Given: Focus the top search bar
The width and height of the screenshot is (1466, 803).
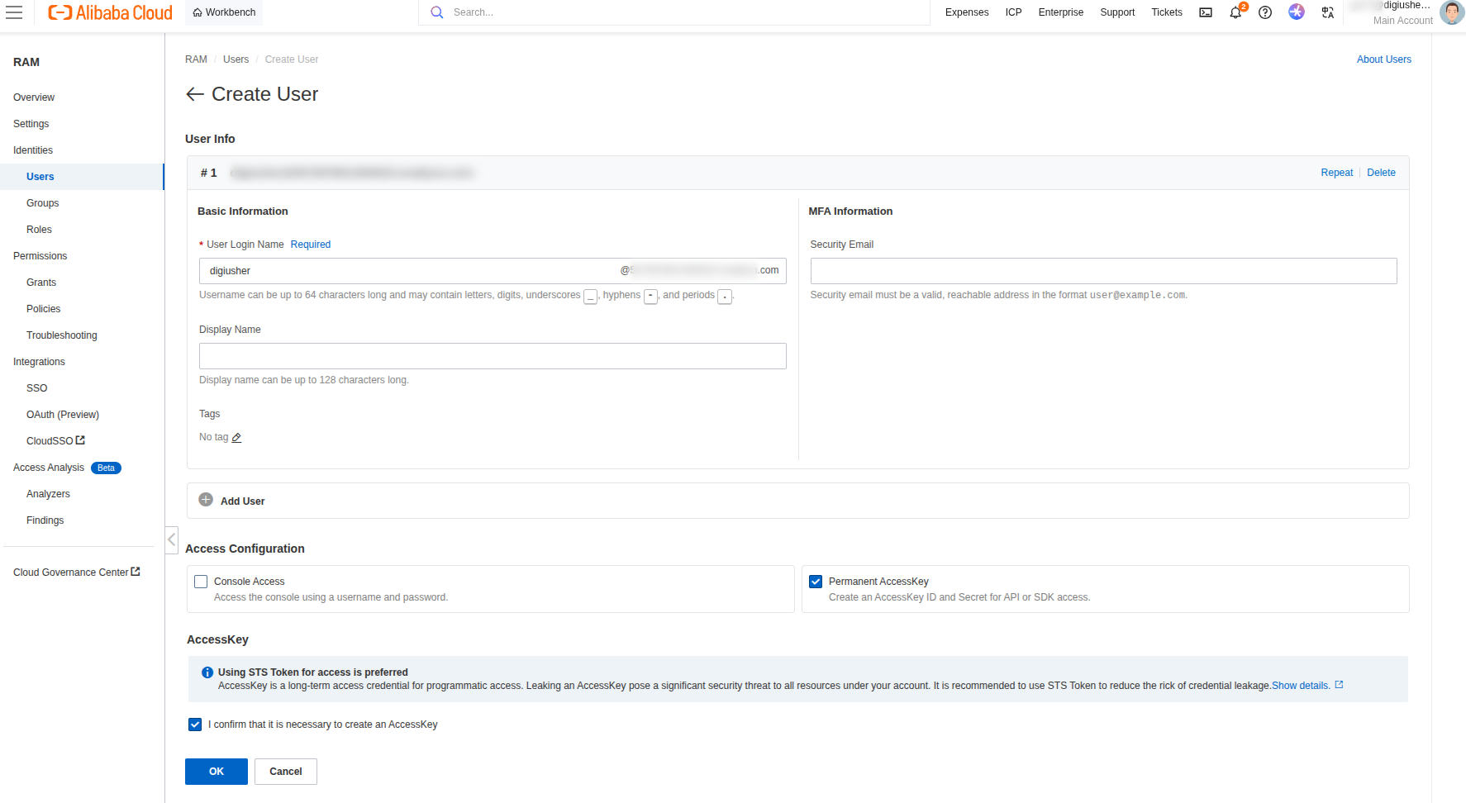Looking at the screenshot, I should coord(674,12).
